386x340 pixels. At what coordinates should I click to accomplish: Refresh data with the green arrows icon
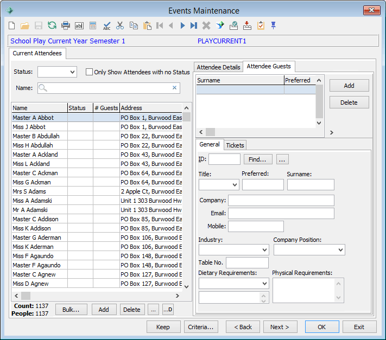click(52, 25)
